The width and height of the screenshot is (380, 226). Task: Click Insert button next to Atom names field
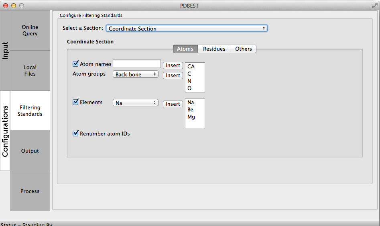[173, 66]
